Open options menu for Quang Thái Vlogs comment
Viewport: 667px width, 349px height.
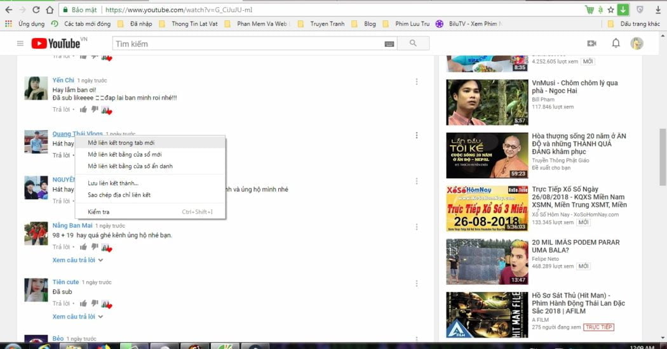click(417, 135)
